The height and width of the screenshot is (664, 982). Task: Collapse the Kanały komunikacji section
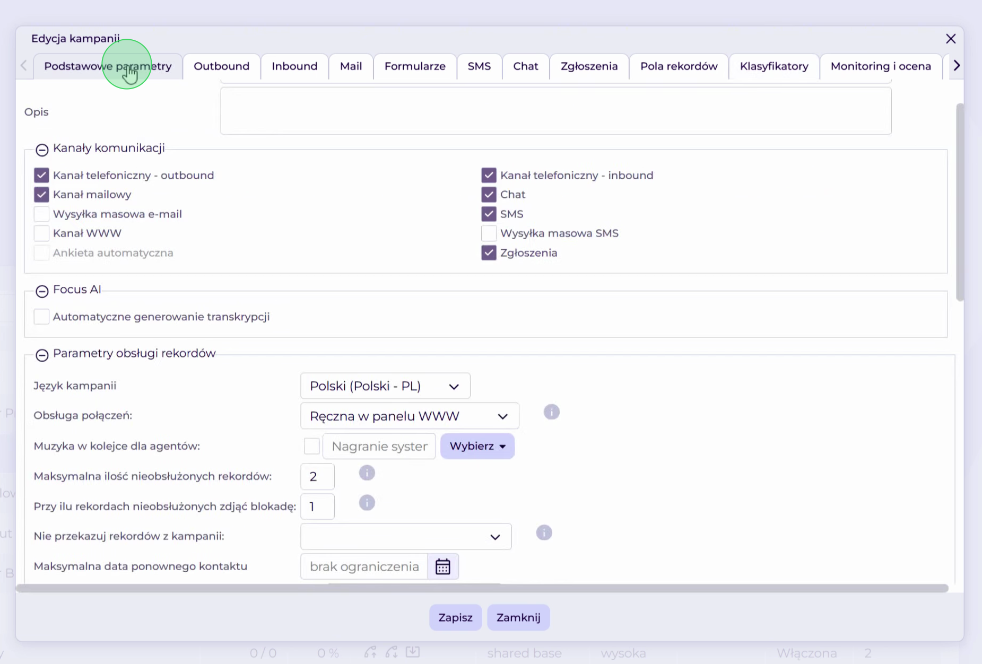(42, 150)
